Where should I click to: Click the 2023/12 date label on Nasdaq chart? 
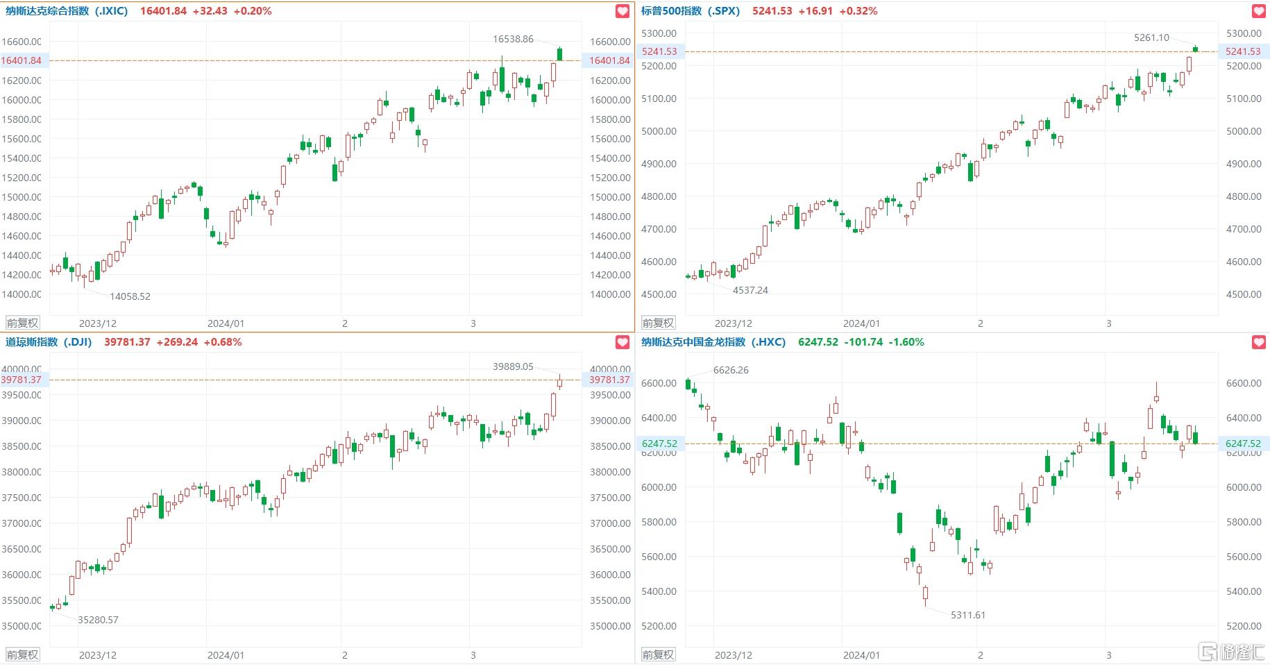[x=98, y=323]
